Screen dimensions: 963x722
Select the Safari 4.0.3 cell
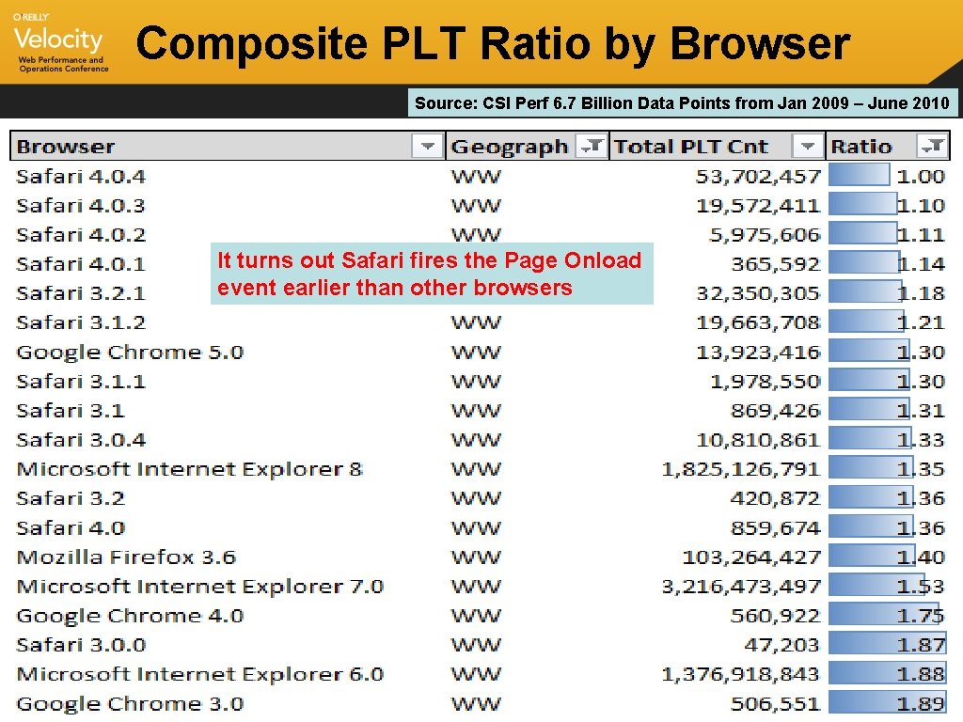[x=81, y=206]
